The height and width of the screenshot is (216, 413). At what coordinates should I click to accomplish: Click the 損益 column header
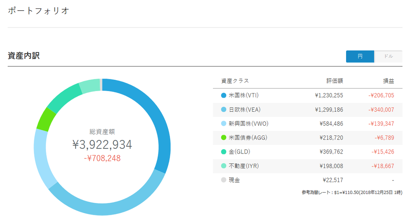pos(388,81)
